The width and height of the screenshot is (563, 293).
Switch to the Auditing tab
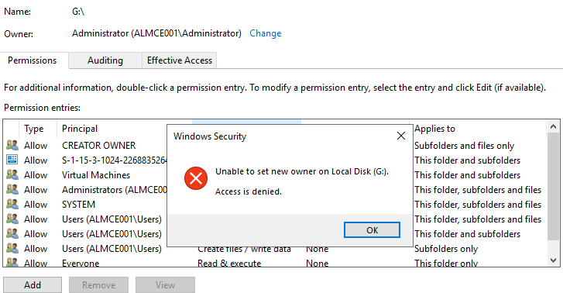click(x=105, y=60)
